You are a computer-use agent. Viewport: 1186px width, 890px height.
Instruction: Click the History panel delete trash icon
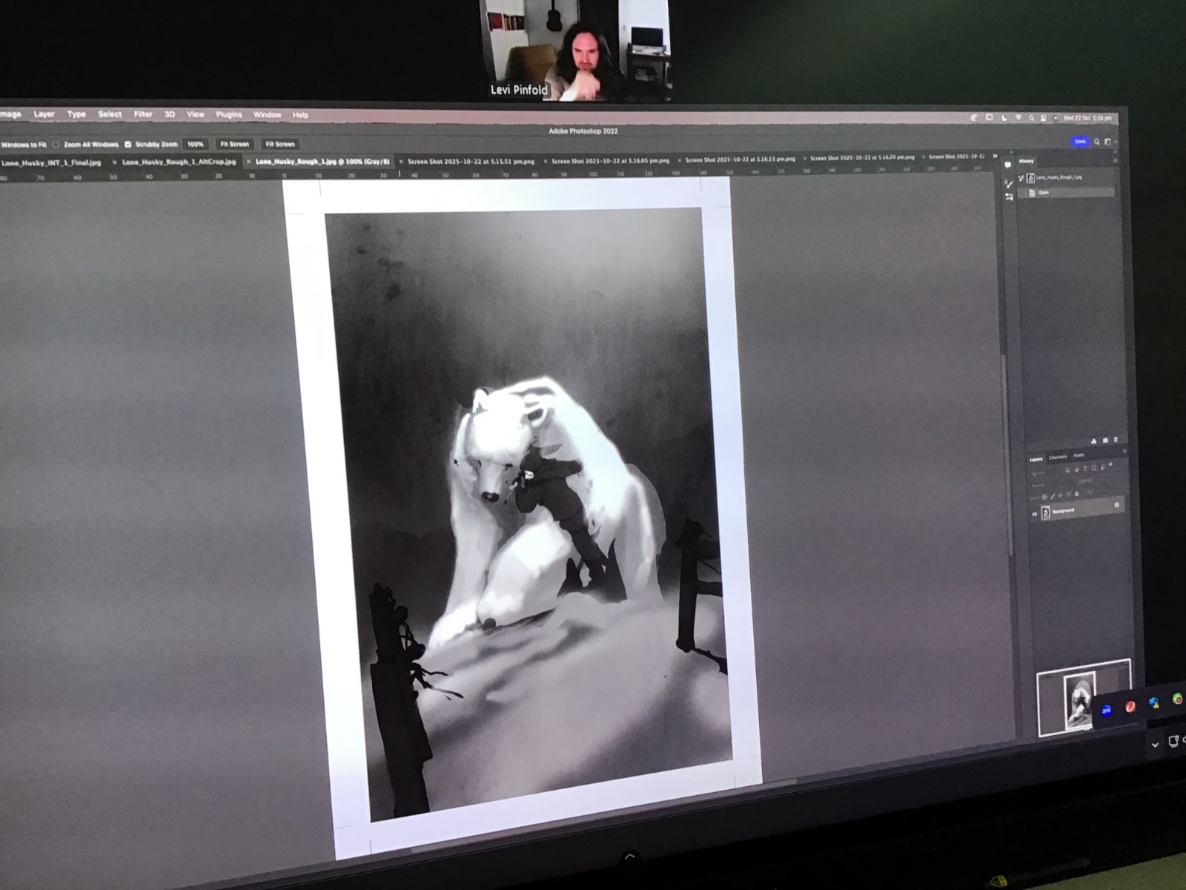point(1116,440)
